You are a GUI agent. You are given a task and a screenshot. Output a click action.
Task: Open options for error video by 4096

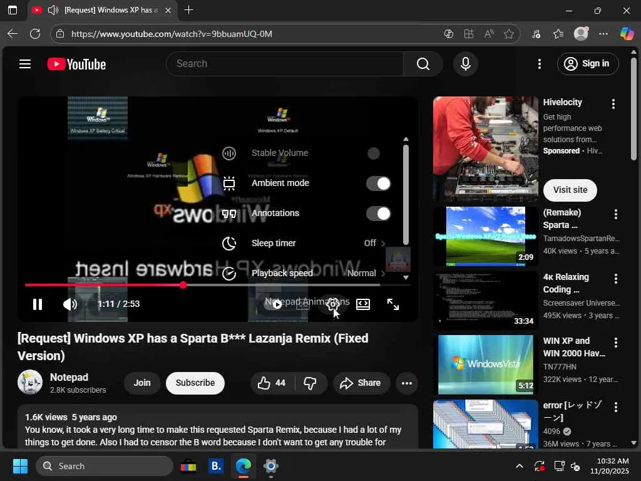click(x=616, y=407)
